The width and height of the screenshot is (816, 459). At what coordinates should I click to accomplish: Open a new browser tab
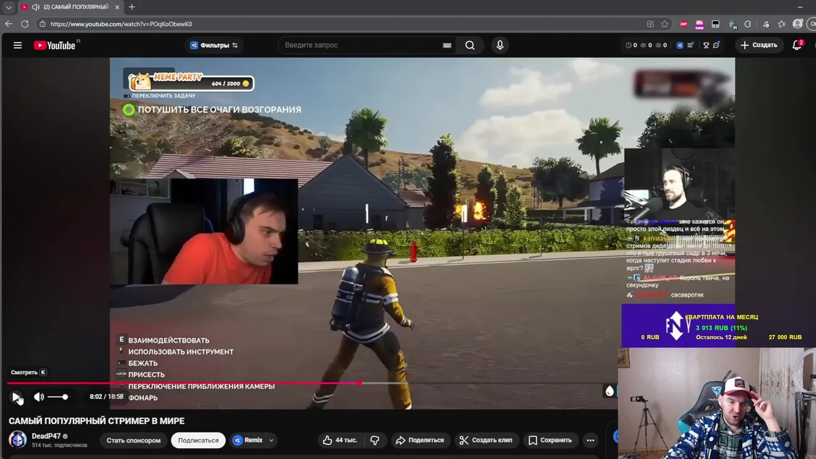pos(131,7)
